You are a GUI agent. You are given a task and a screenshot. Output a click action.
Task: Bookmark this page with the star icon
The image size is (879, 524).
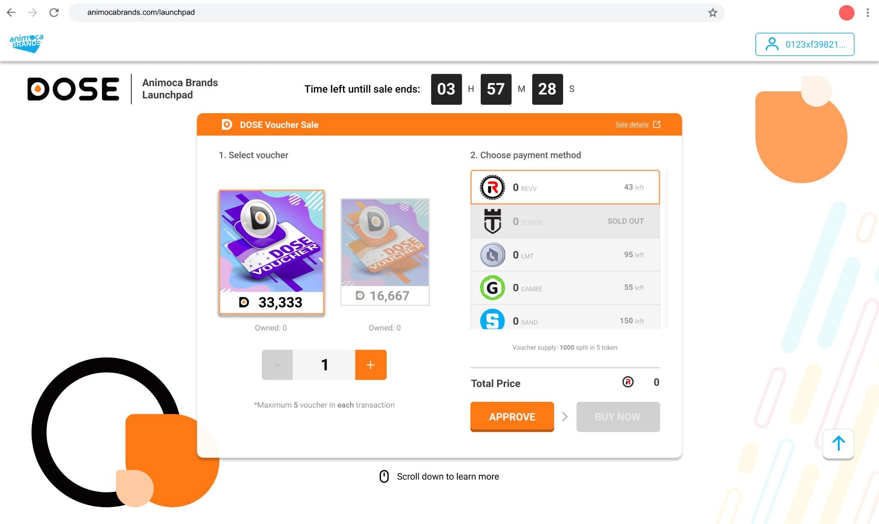712,12
